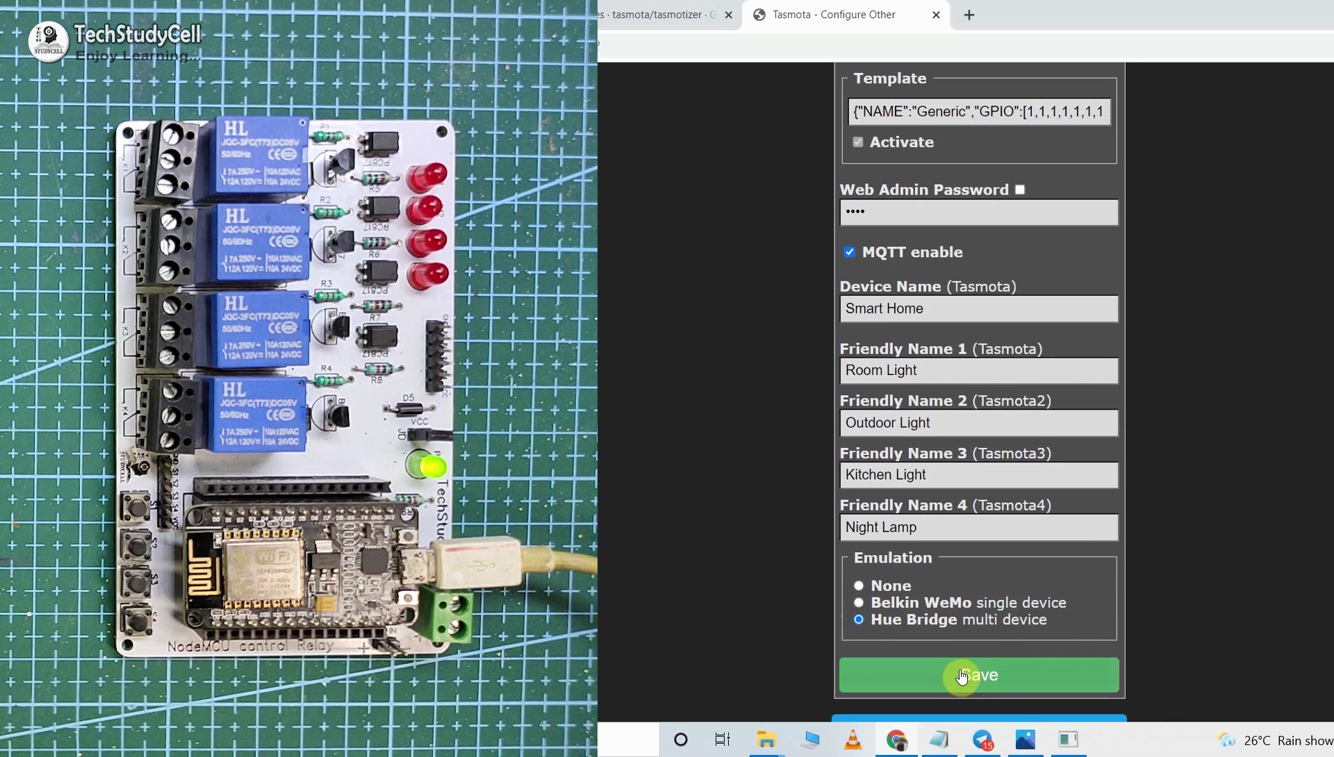
Task: Open the Cortana search circle in taskbar
Action: click(681, 740)
